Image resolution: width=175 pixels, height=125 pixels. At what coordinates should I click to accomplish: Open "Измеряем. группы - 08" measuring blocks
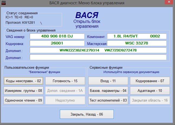click(23, 91)
